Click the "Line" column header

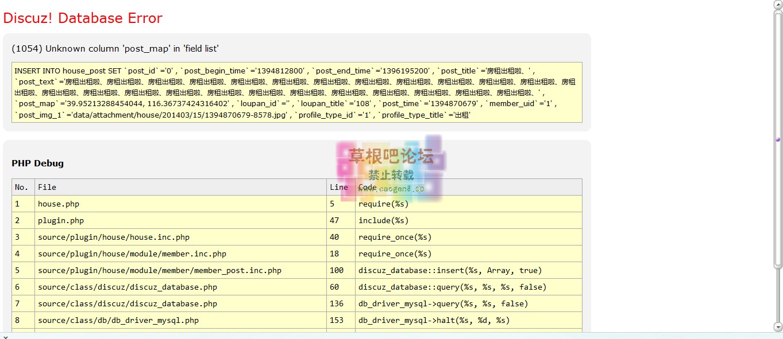tap(338, 187)
